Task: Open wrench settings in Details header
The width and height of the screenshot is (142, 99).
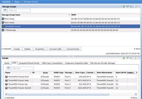Action: point(131,58)
